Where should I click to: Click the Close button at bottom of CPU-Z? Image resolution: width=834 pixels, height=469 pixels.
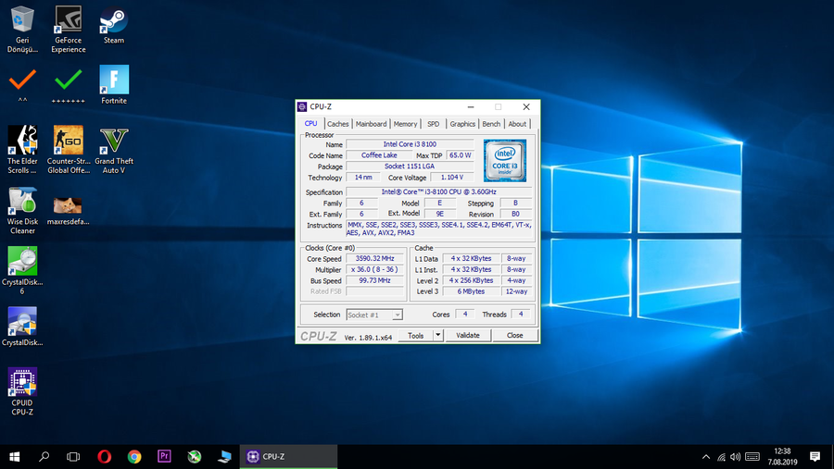click(514, 336)
